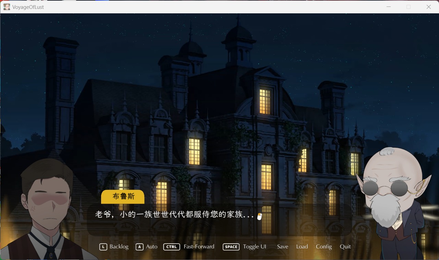439x260 pixels.
Task: Open the Backlog dialogue history
Action: coord(118,247)
